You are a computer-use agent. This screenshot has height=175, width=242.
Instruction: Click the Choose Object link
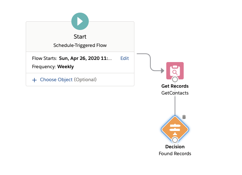56,79
